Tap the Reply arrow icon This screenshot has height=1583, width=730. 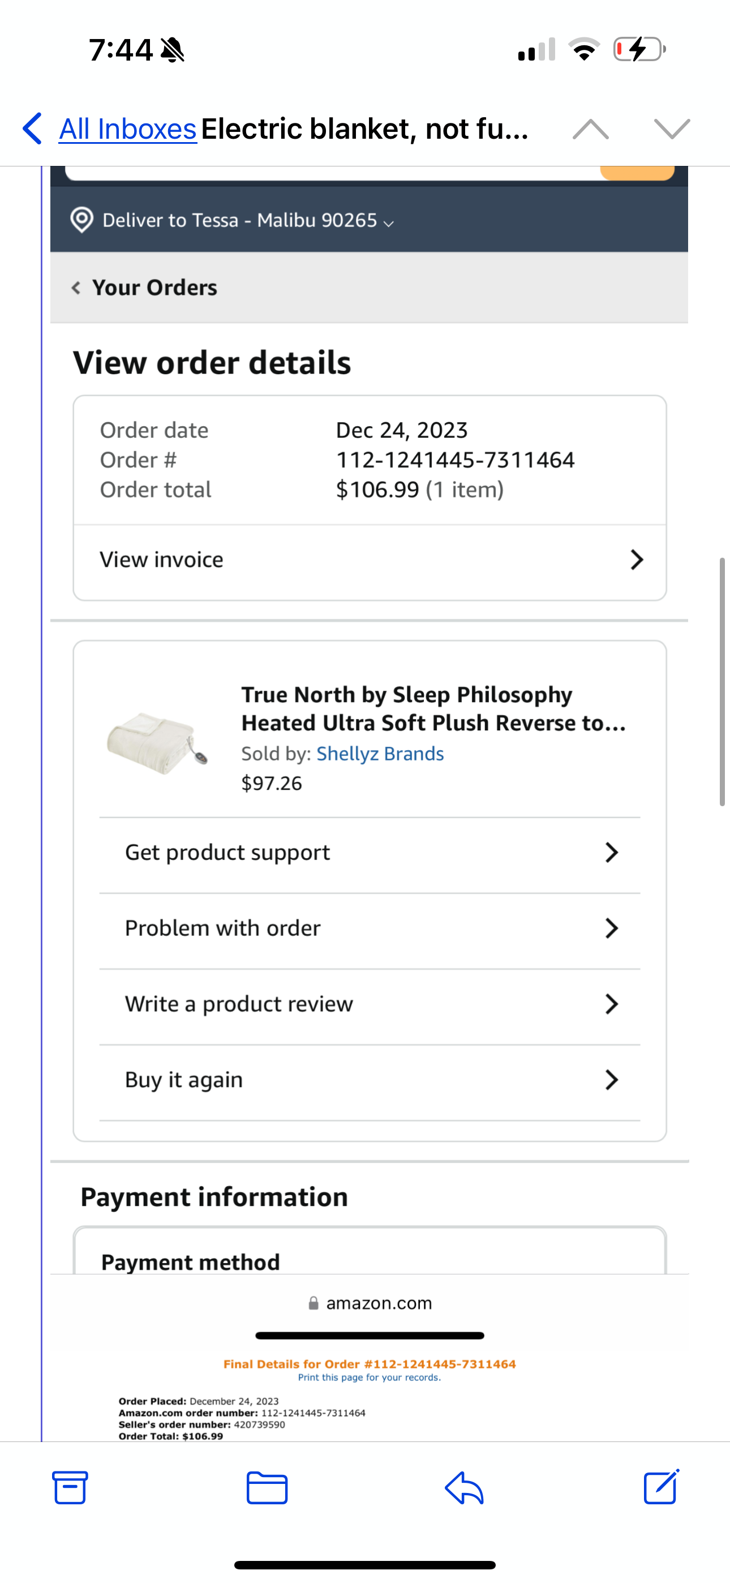464,1488
